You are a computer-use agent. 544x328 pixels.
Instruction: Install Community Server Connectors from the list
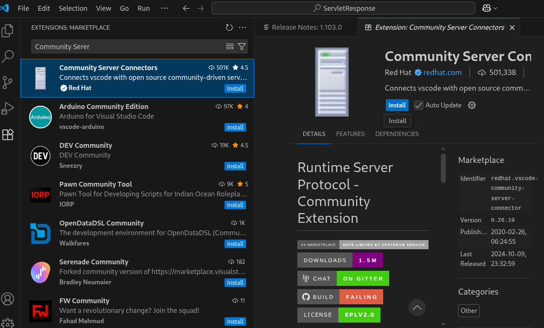(235, 88)
